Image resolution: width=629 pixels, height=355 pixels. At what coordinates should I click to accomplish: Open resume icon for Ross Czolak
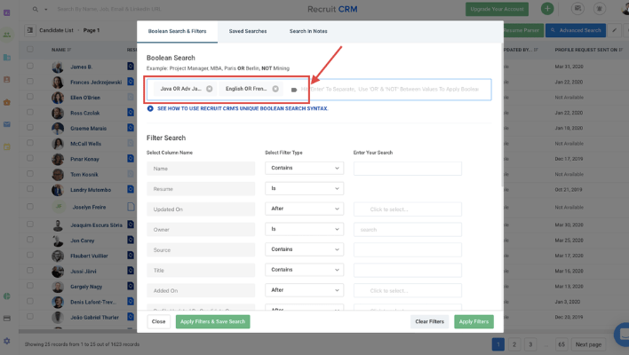[x=131, y=113]
